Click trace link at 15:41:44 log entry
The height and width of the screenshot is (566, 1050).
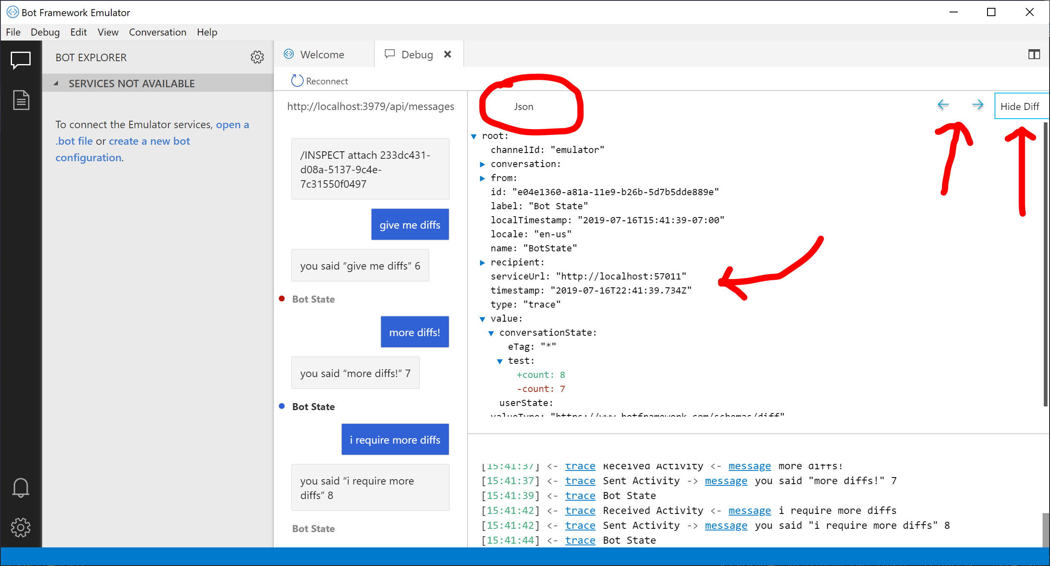[580, 540]
